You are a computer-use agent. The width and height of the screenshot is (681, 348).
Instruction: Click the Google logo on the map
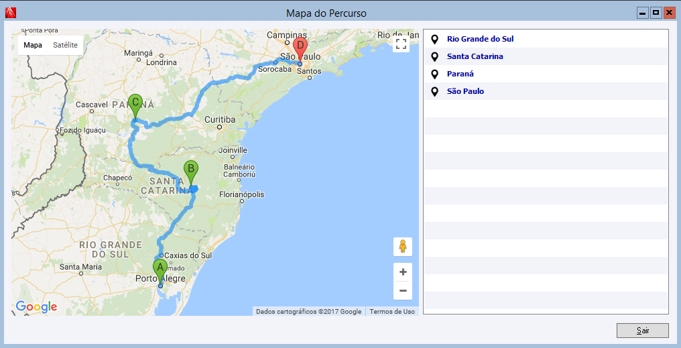coord(36,306)
